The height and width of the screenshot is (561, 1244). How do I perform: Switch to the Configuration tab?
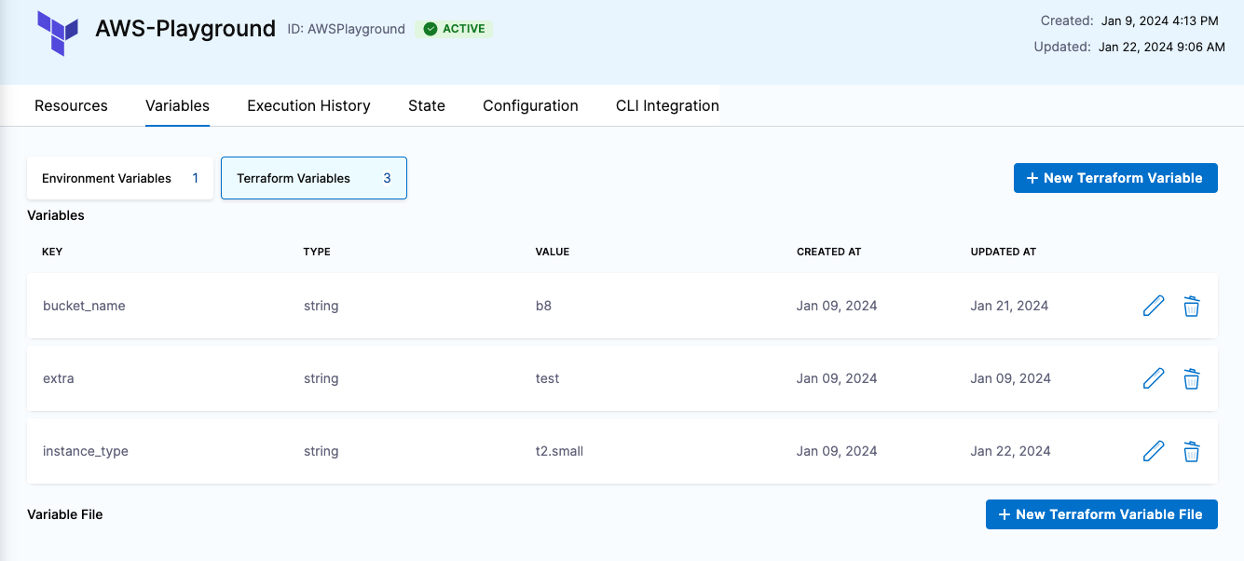(530, 105)
